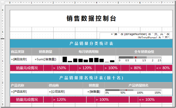The width and height of the screenshot is (176, 108).
Task: Click the 产品销量排名 column header
Action: click(x=138, y=85)
